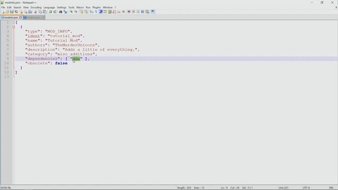
Task: Cut selection with the scissors icon
Action: 35,12
